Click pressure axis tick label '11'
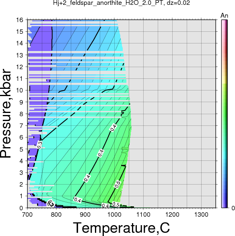The width and height of the screenshot is (235, 236). (x=20, y=78)
